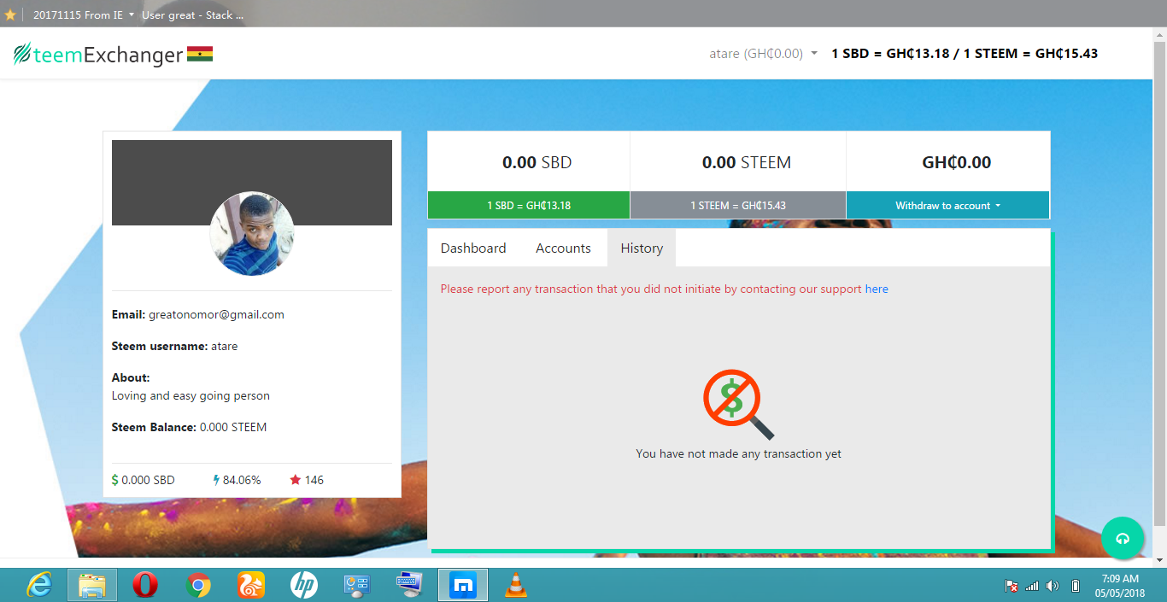Click the dollar icon beside 0.000 SBD

(115, 480)
